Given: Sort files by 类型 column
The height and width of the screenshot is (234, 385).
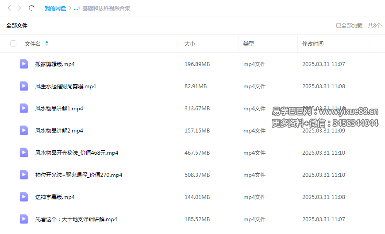Looking at the screenshot, I should [x=248, y=44].
